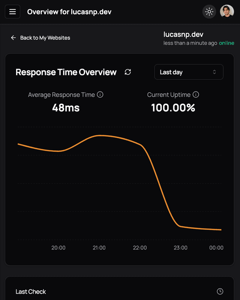Toggle the light/dark theme sun icon
This screenshot has height=300, width=240.
pos(209,12)
